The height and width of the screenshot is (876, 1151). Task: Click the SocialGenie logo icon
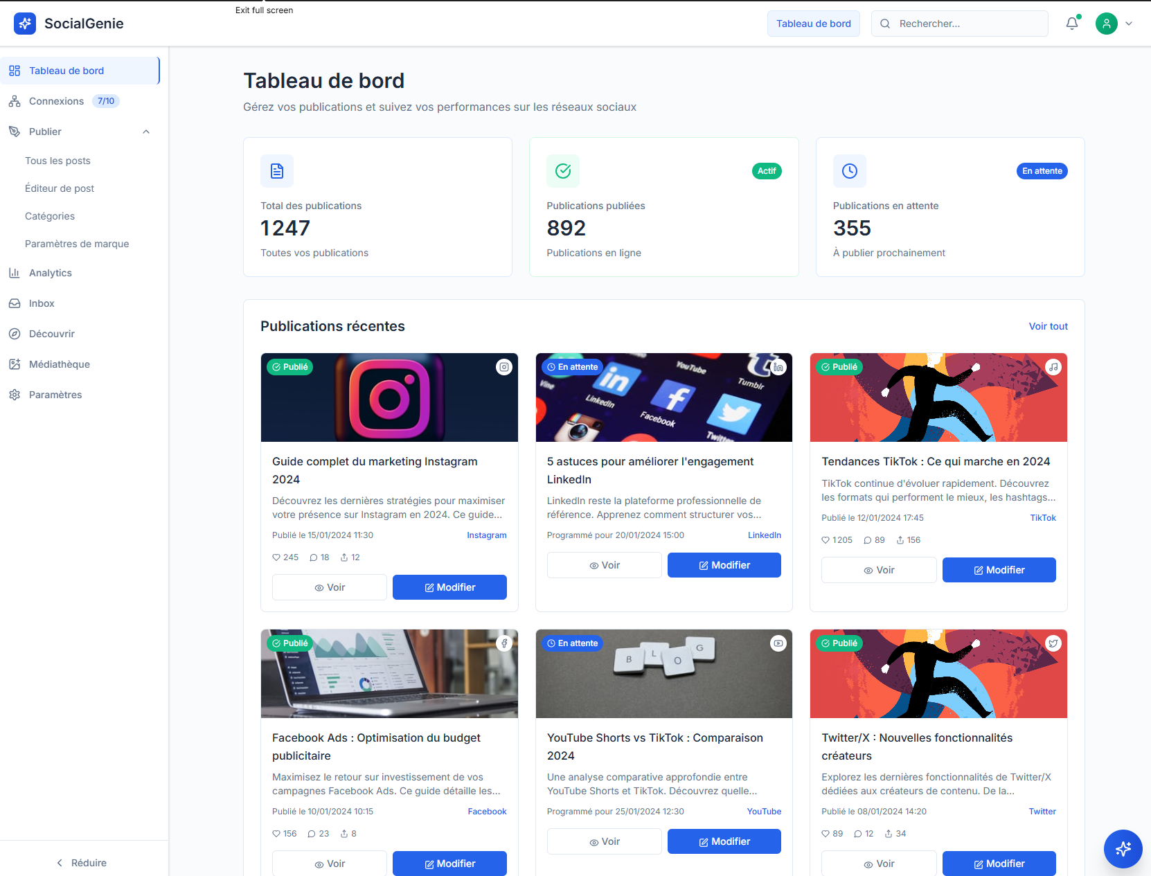(25, 24)
